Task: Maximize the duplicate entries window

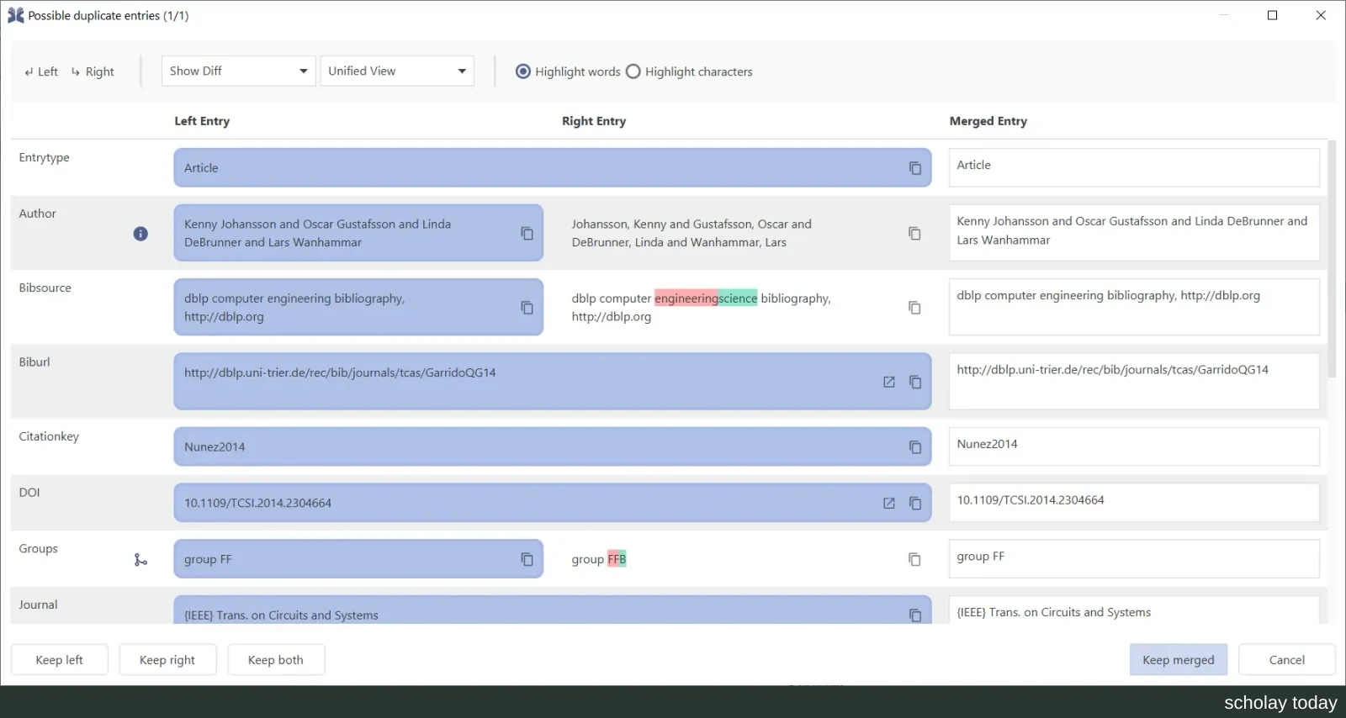Action: click(x=1272, y=15)
